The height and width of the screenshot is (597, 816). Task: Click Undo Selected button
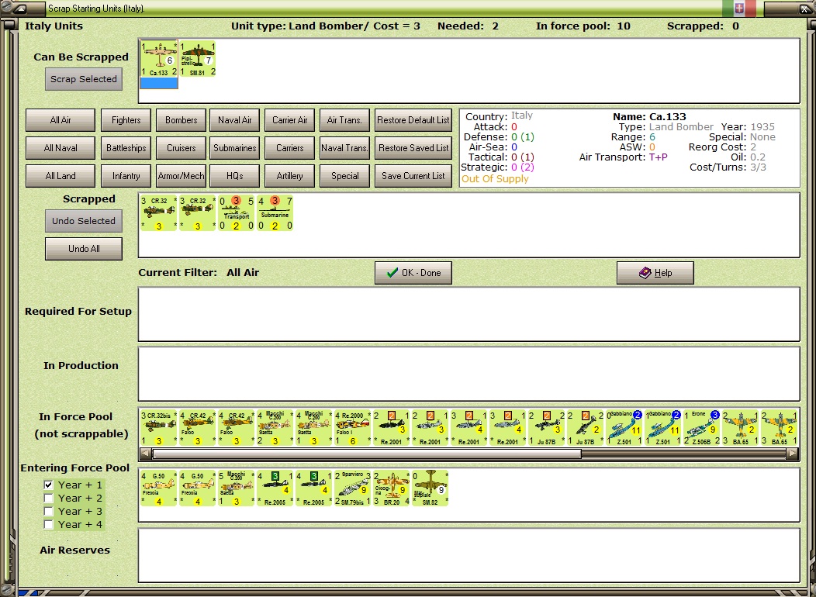click(84, 221)
